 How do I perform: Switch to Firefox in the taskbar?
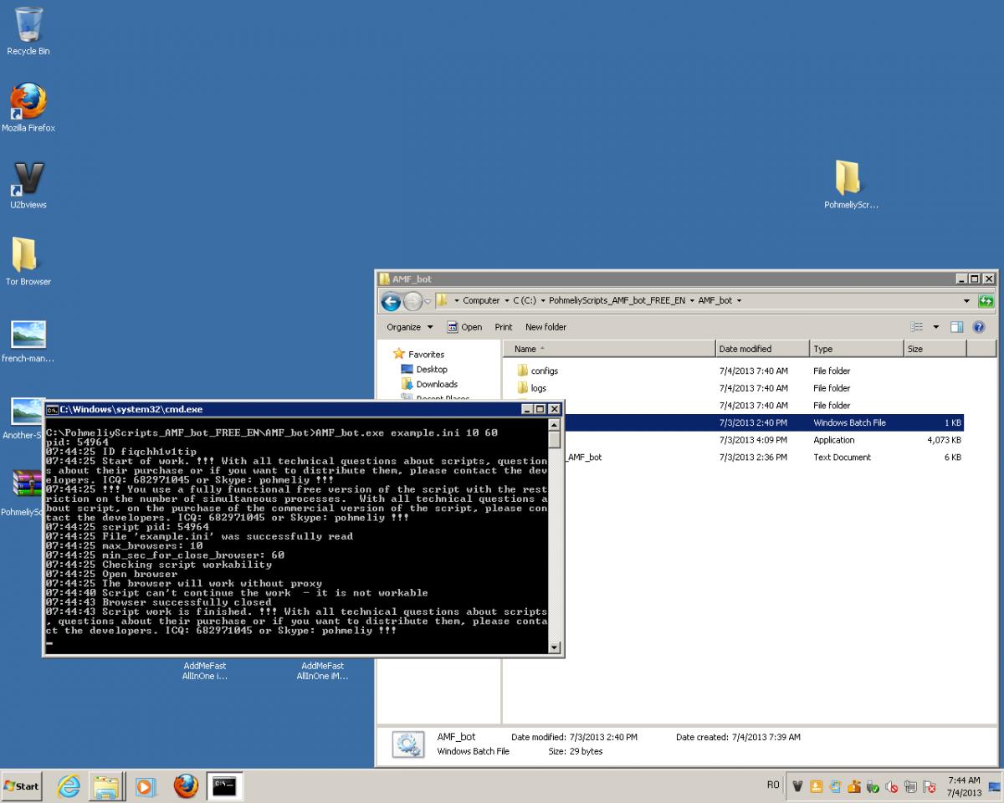(x=186, y=786)
